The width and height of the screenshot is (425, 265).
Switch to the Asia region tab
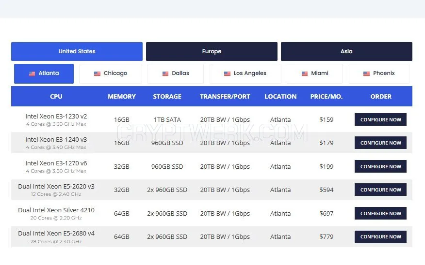(346, 51)
